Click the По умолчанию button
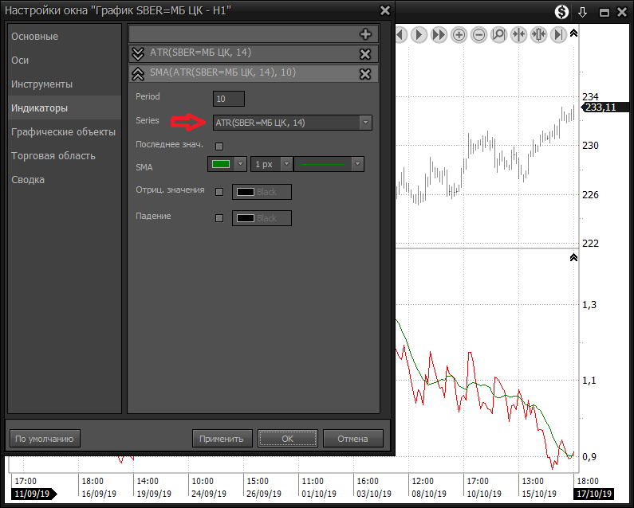The height and width of the screenshot is (508, 634). (45, 439)
